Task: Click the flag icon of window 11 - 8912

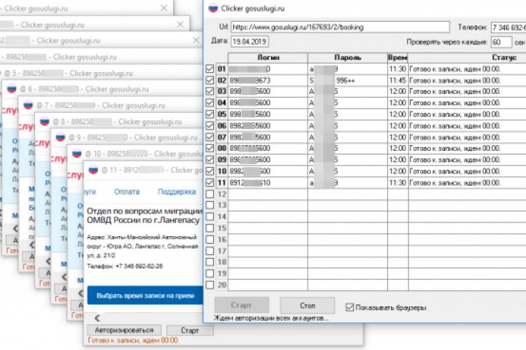Action: point(93,170)
